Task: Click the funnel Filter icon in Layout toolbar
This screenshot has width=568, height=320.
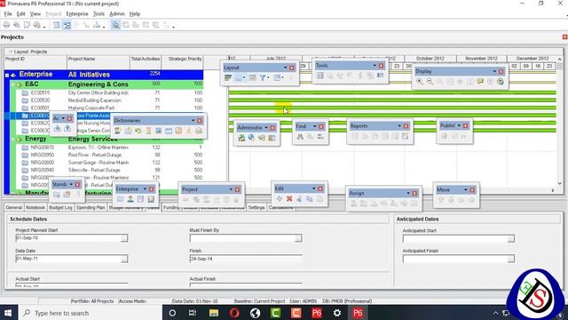Action: coord(263,77)
